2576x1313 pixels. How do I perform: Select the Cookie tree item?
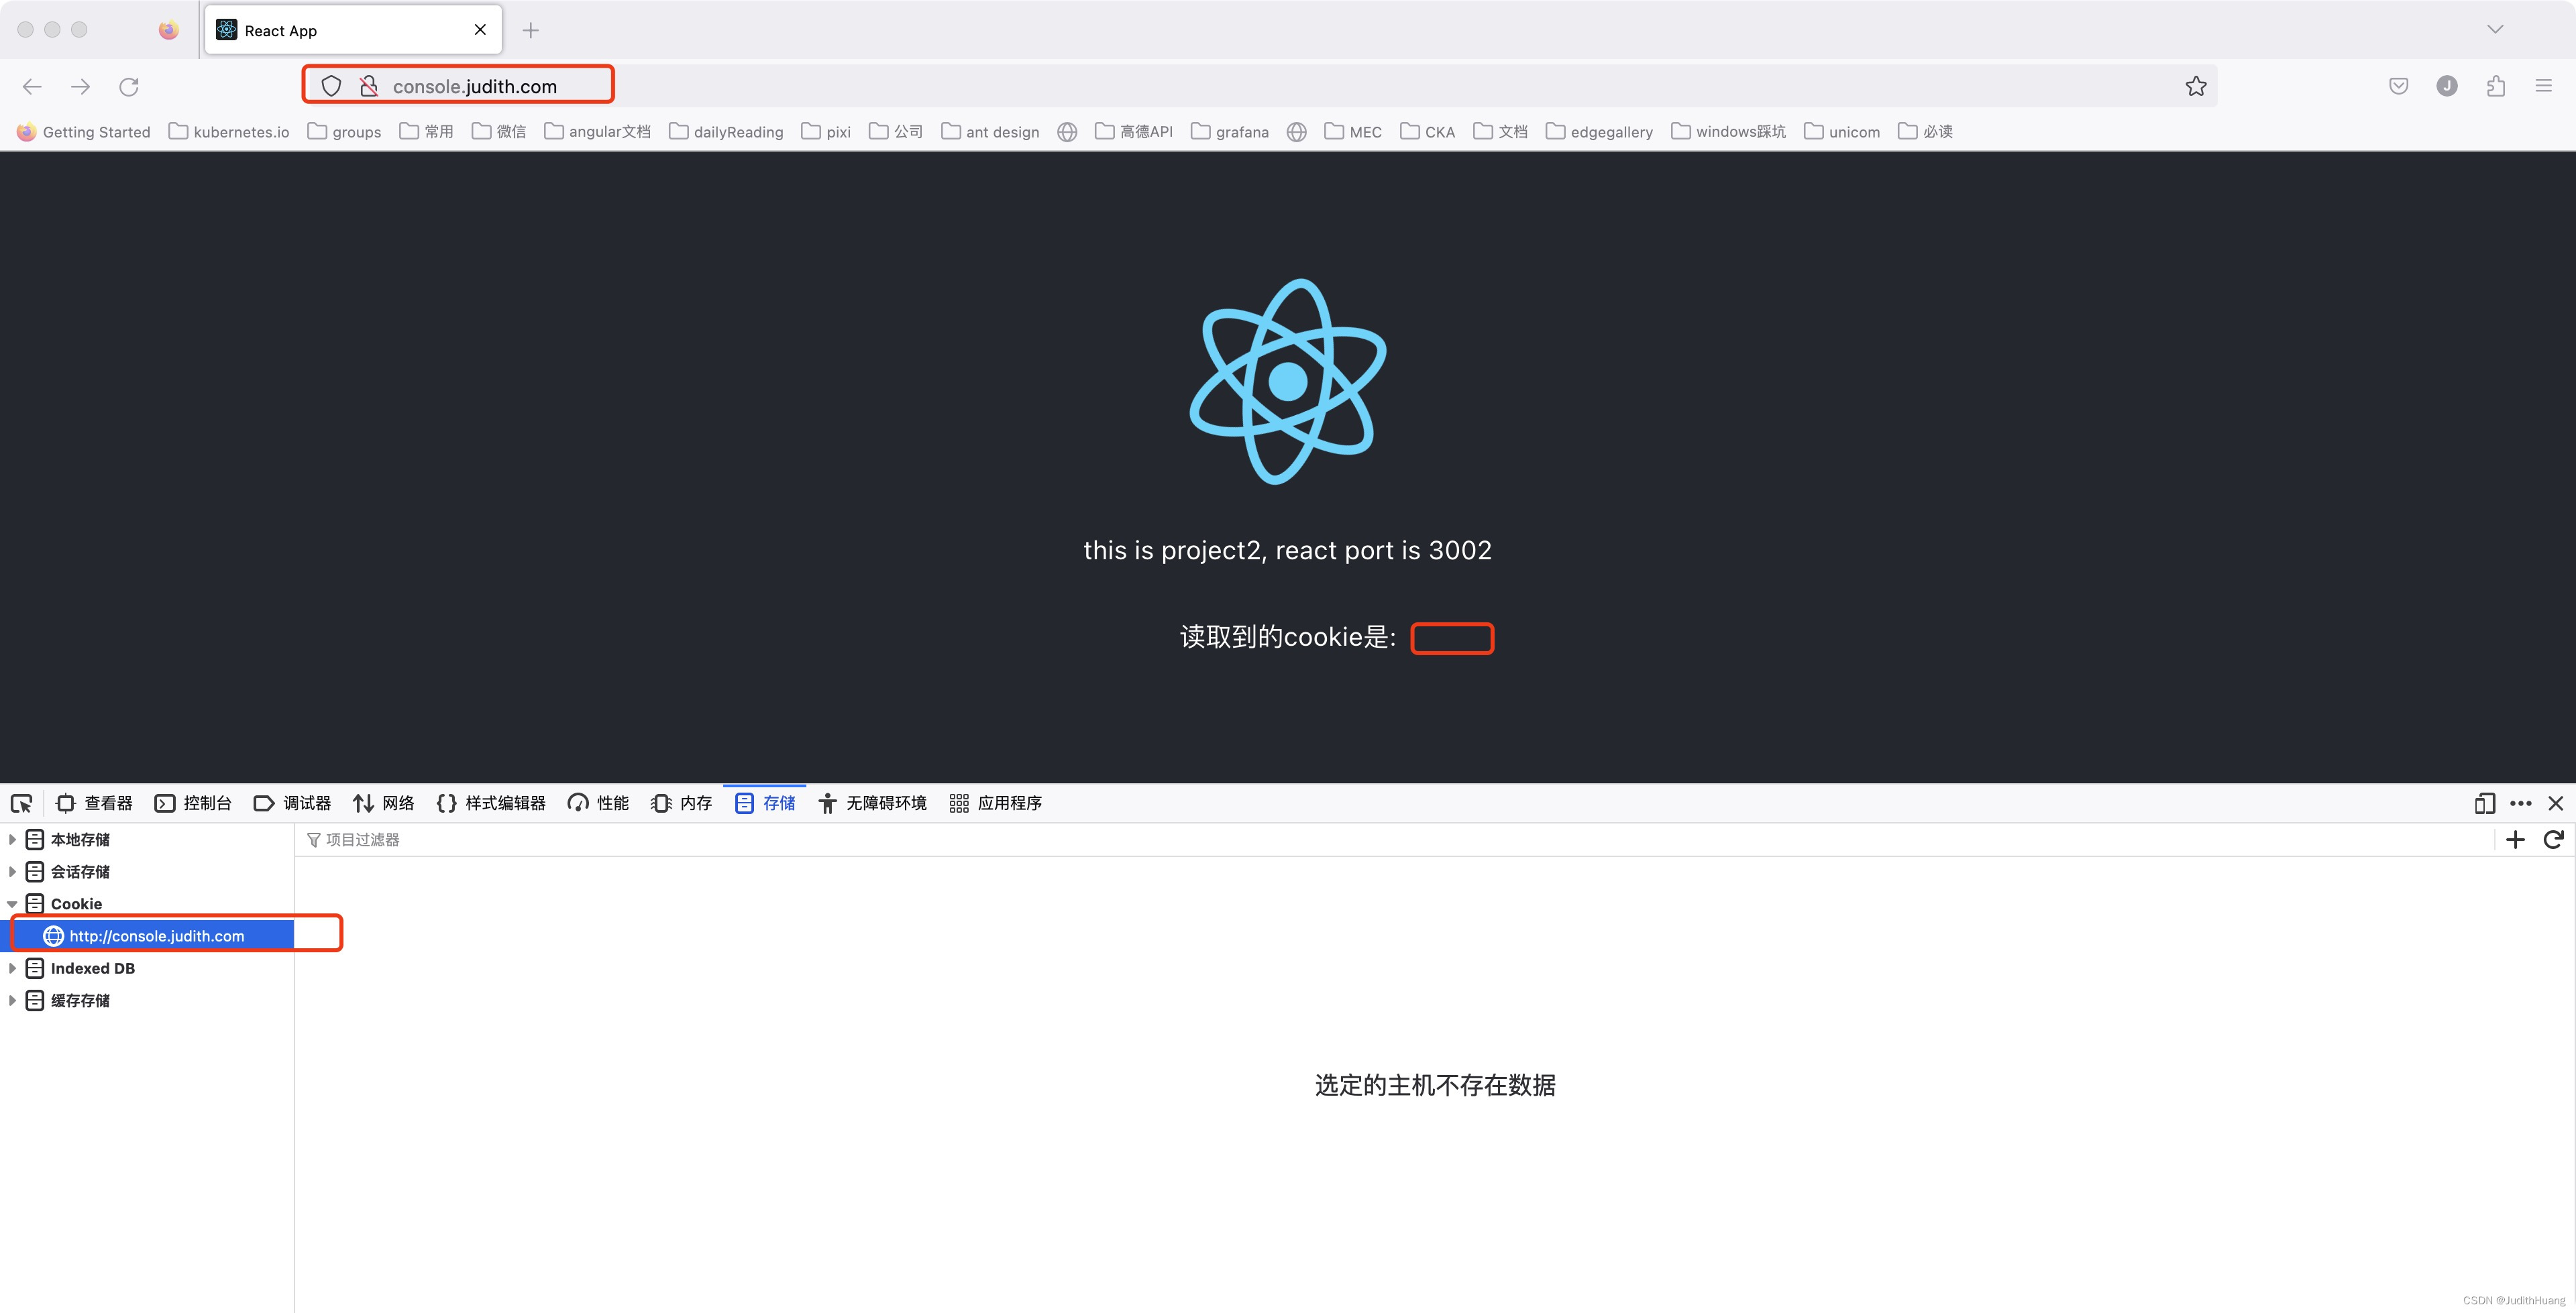click(x=75, y=903)
